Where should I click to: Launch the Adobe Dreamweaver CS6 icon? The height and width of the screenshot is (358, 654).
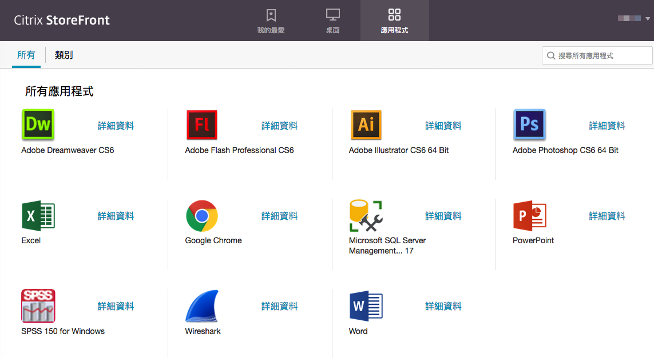click(38, 125)
